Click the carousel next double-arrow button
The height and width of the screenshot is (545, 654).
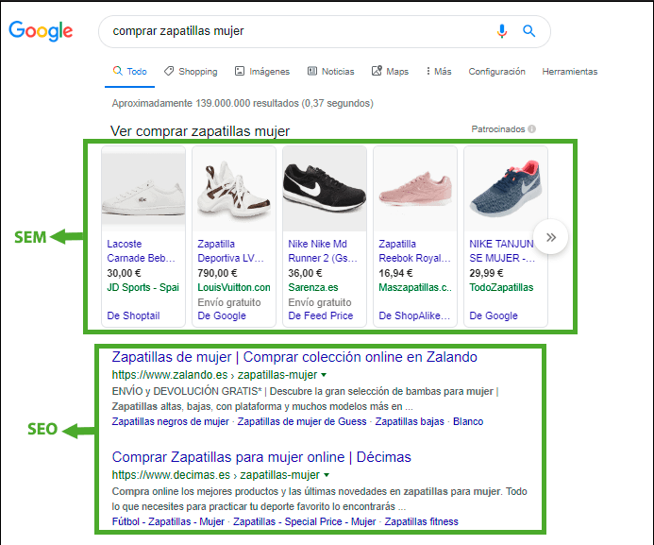(x=550, y=237)
